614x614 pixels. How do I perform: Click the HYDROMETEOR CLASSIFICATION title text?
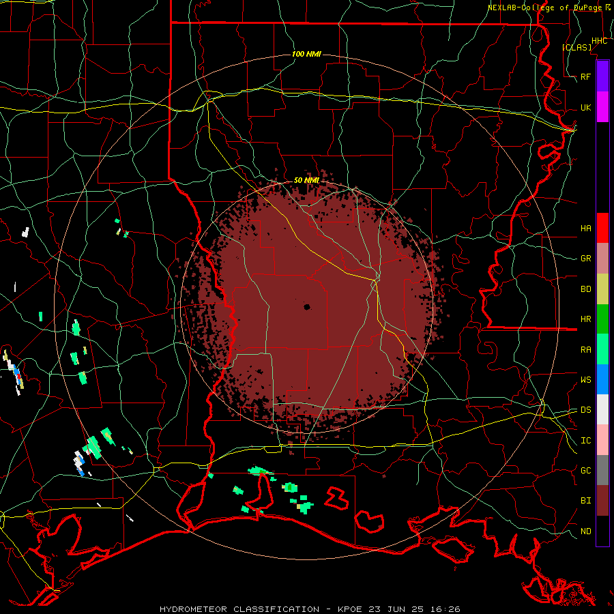tap(239, 609)
